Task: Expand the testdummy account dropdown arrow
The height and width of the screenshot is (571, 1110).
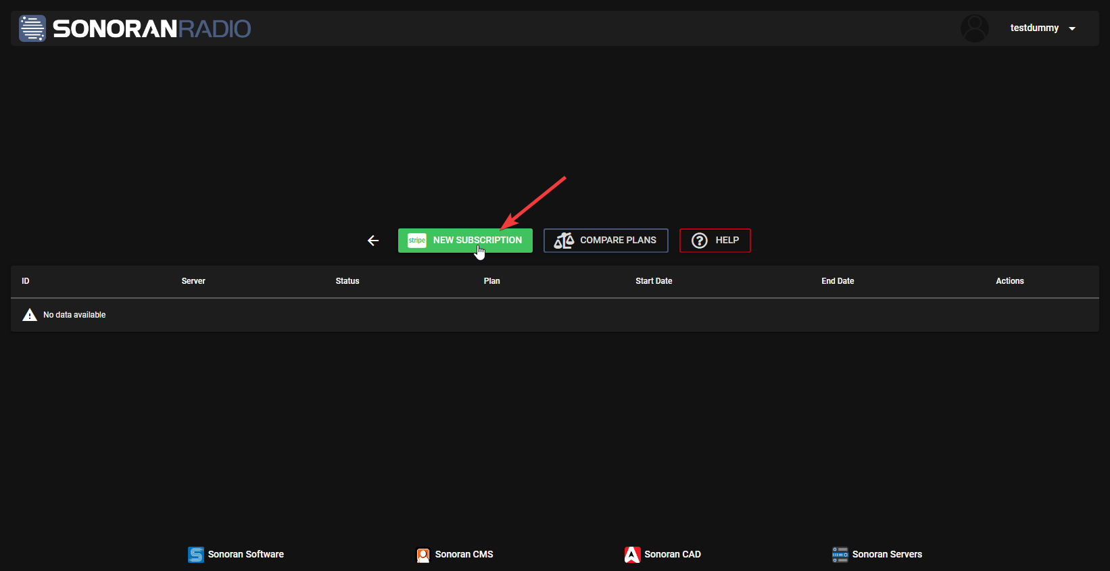Action: [1072, 28]
